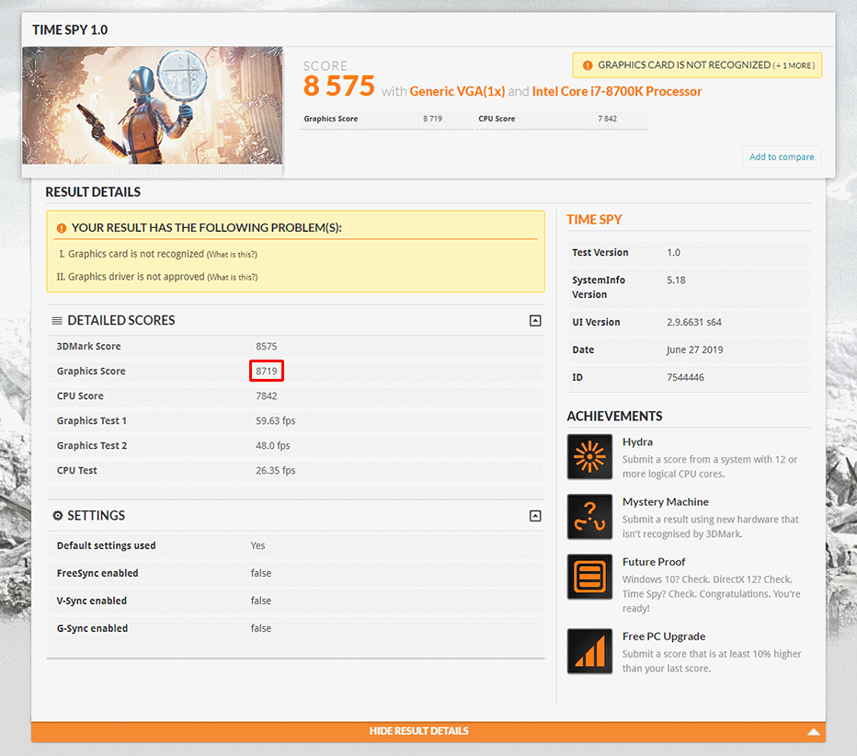The image size is (857, 756).
Task: Click the 3DMark Score value 8575
Action: click(x=266, y=347)
